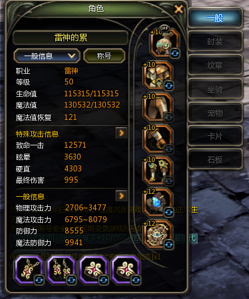Select the +12 blue crystal weapon slot
The image size is (249, 299).
tap(158, 203)
